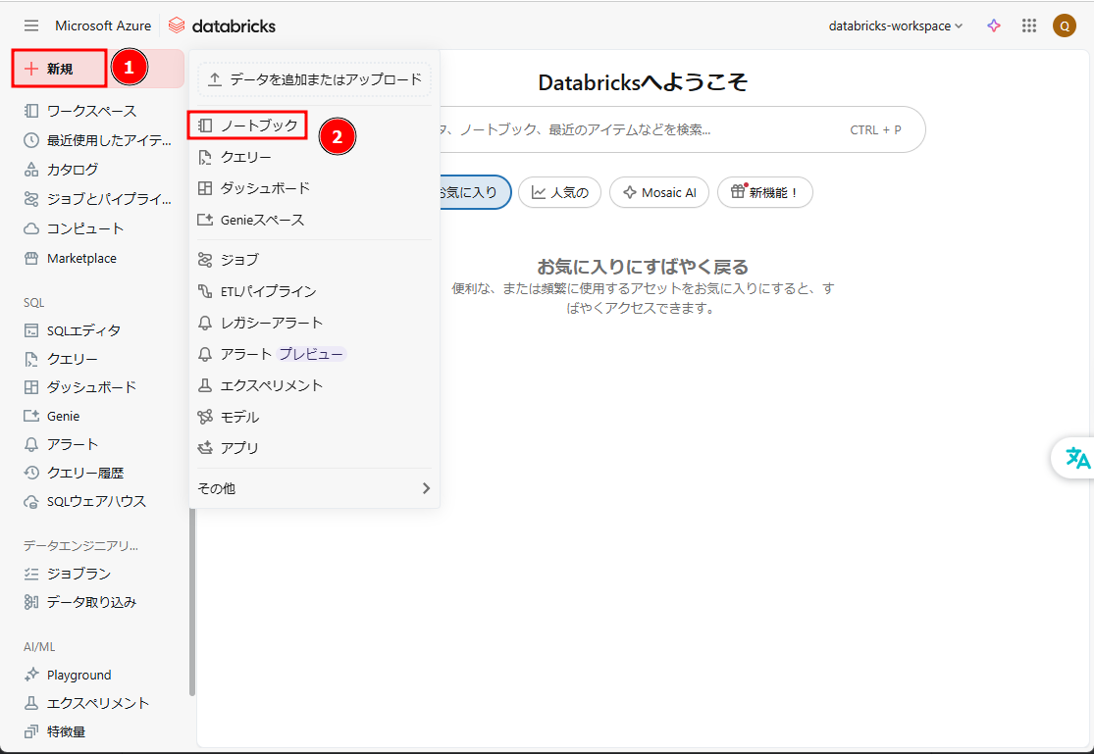
Task: Click データを追加またはアップロード button
Action: tap(315, 79)
